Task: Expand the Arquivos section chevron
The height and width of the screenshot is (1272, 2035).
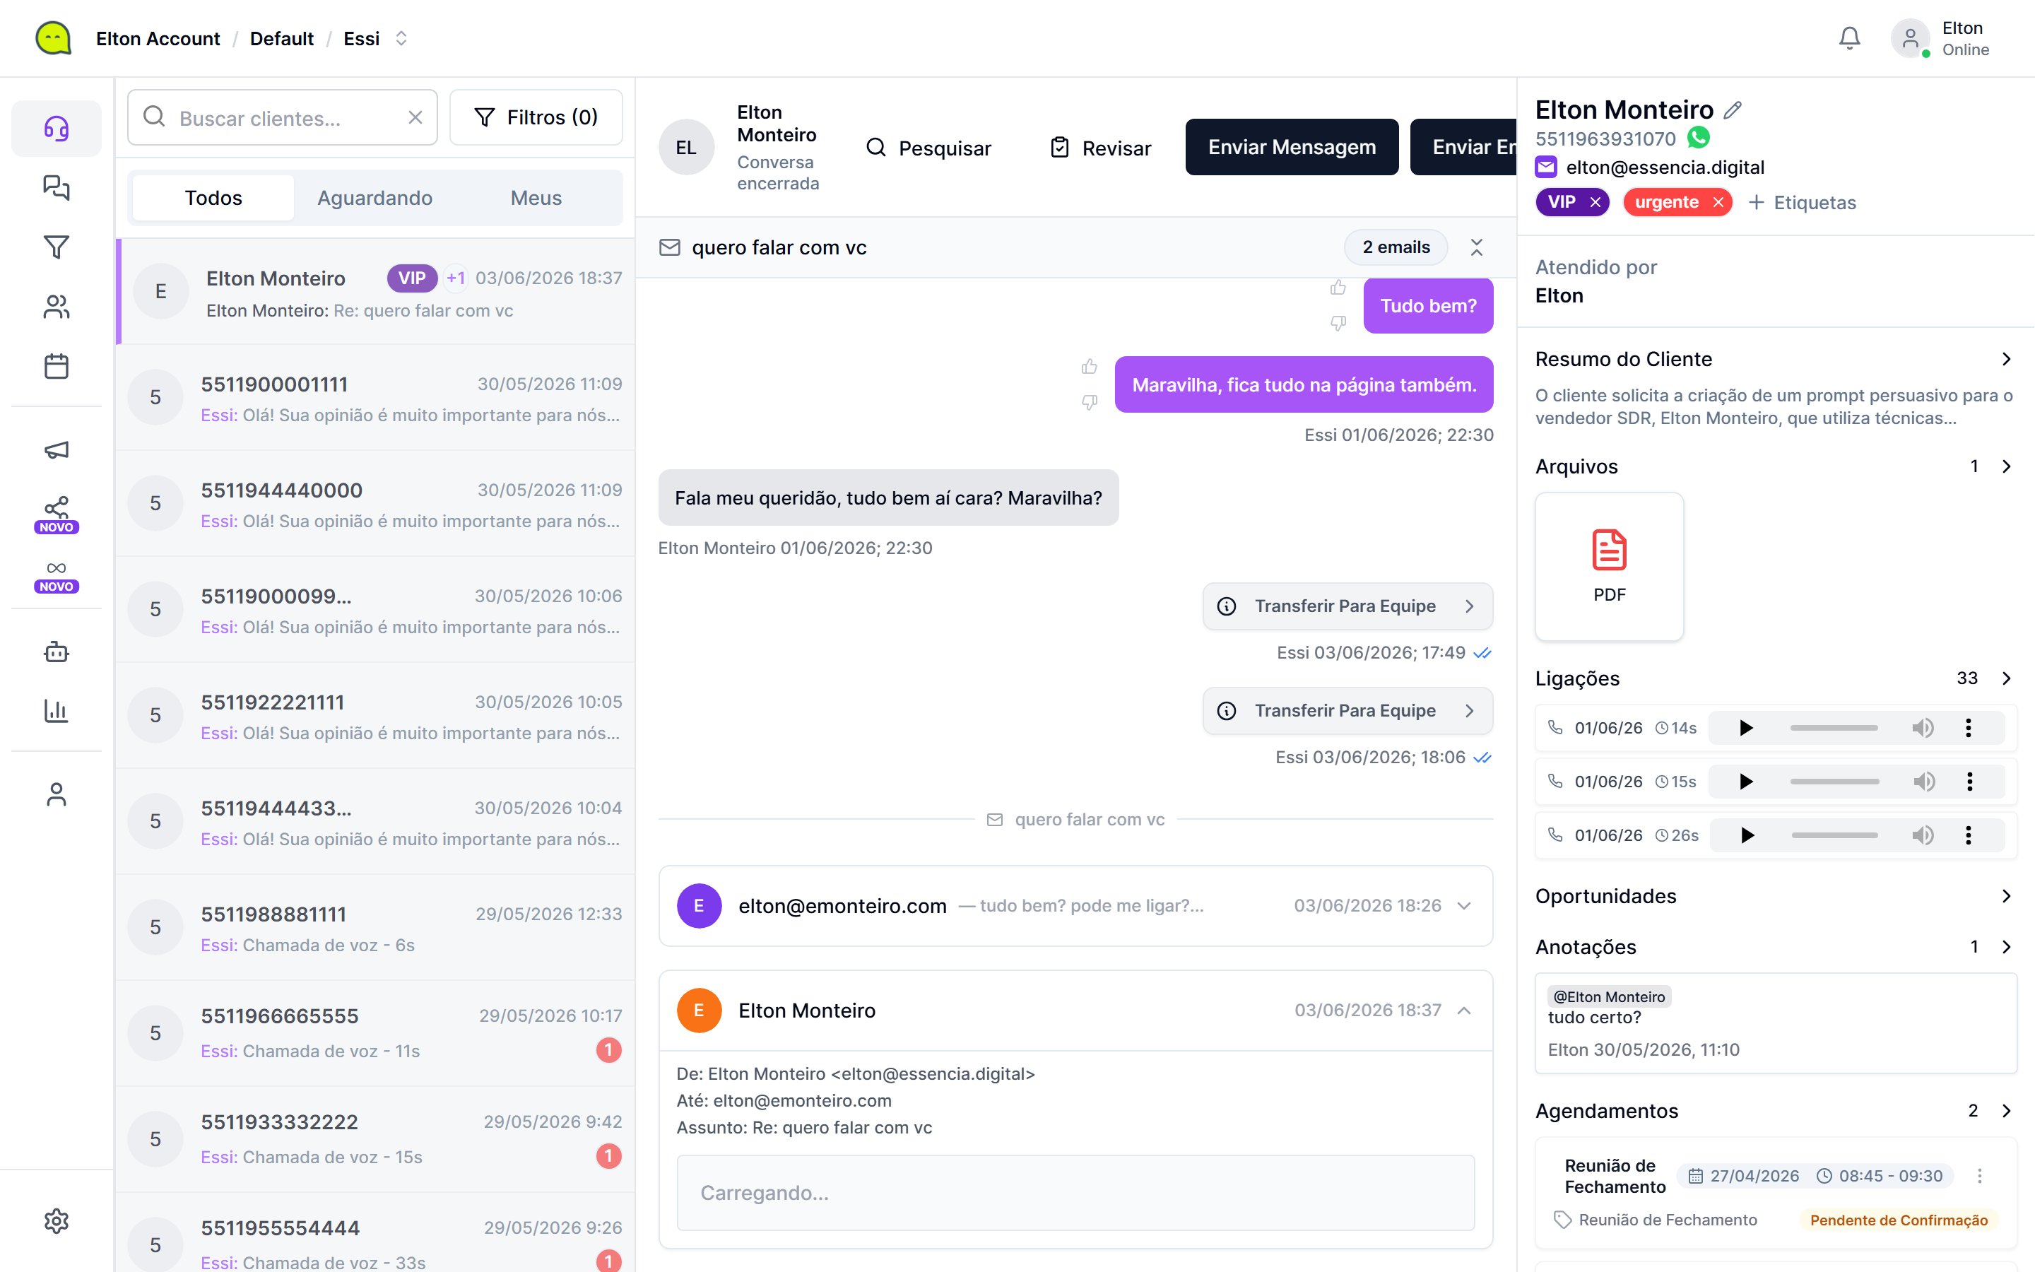Action: point(2007,466)
